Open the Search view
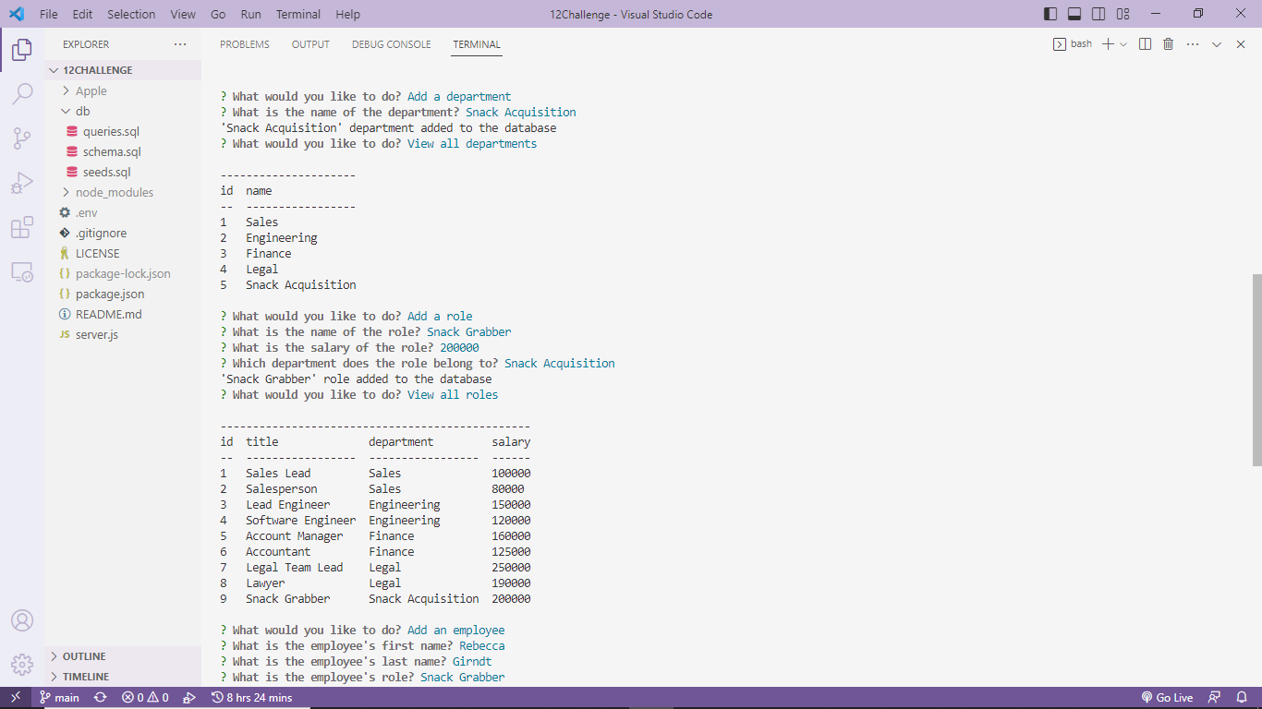Screen dimensions: 1262x709 coord(22,94)
